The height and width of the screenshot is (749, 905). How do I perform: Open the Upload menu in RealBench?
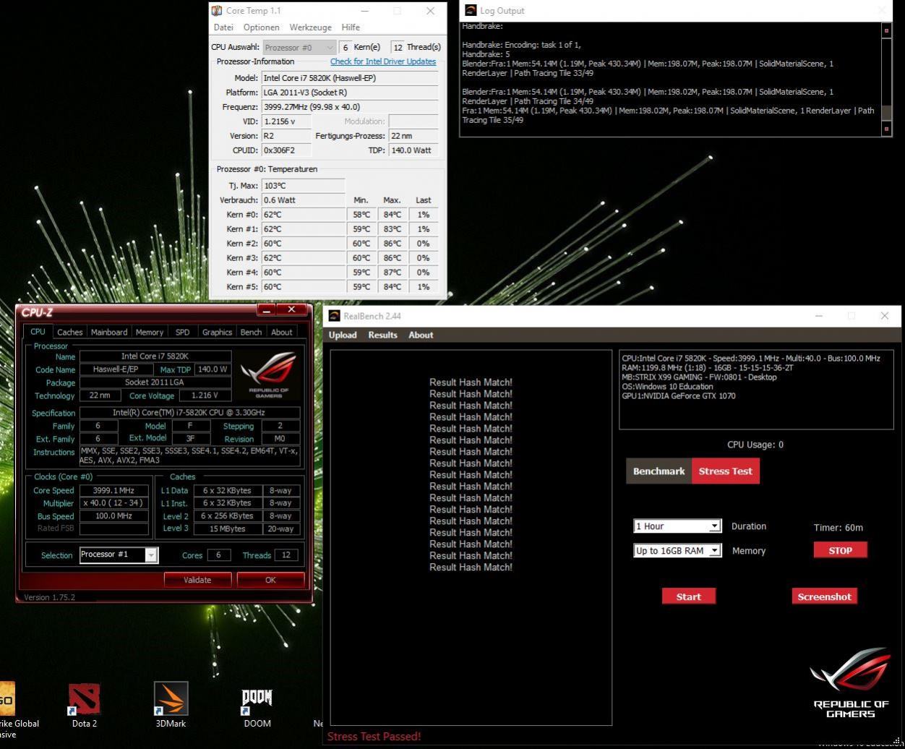pos(343,335)
